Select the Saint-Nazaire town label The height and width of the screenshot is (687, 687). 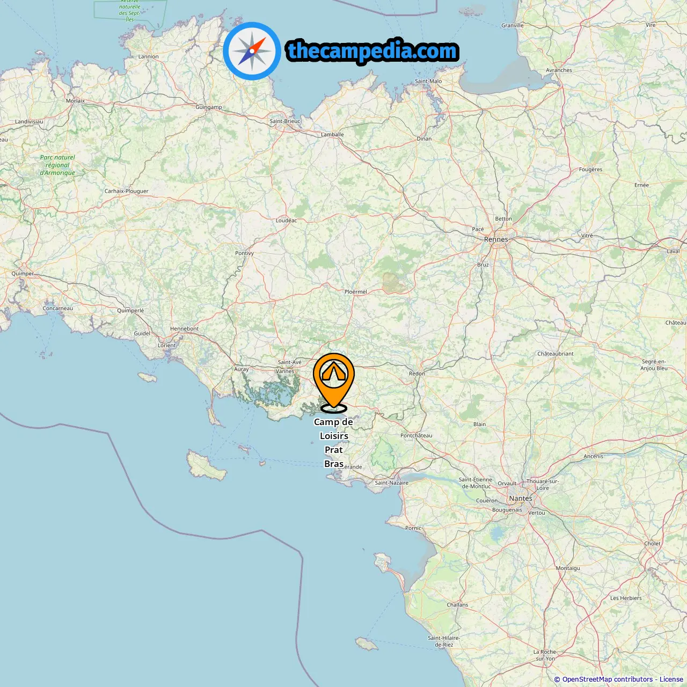click(x=391, y=483)
